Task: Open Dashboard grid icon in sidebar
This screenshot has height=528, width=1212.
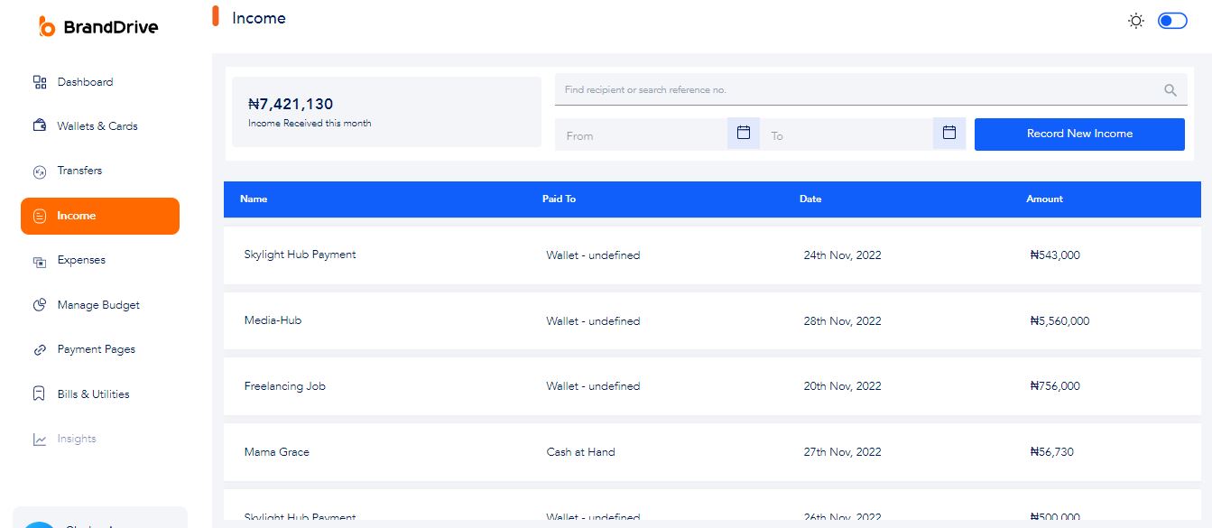Action: [x=40, y=82]
